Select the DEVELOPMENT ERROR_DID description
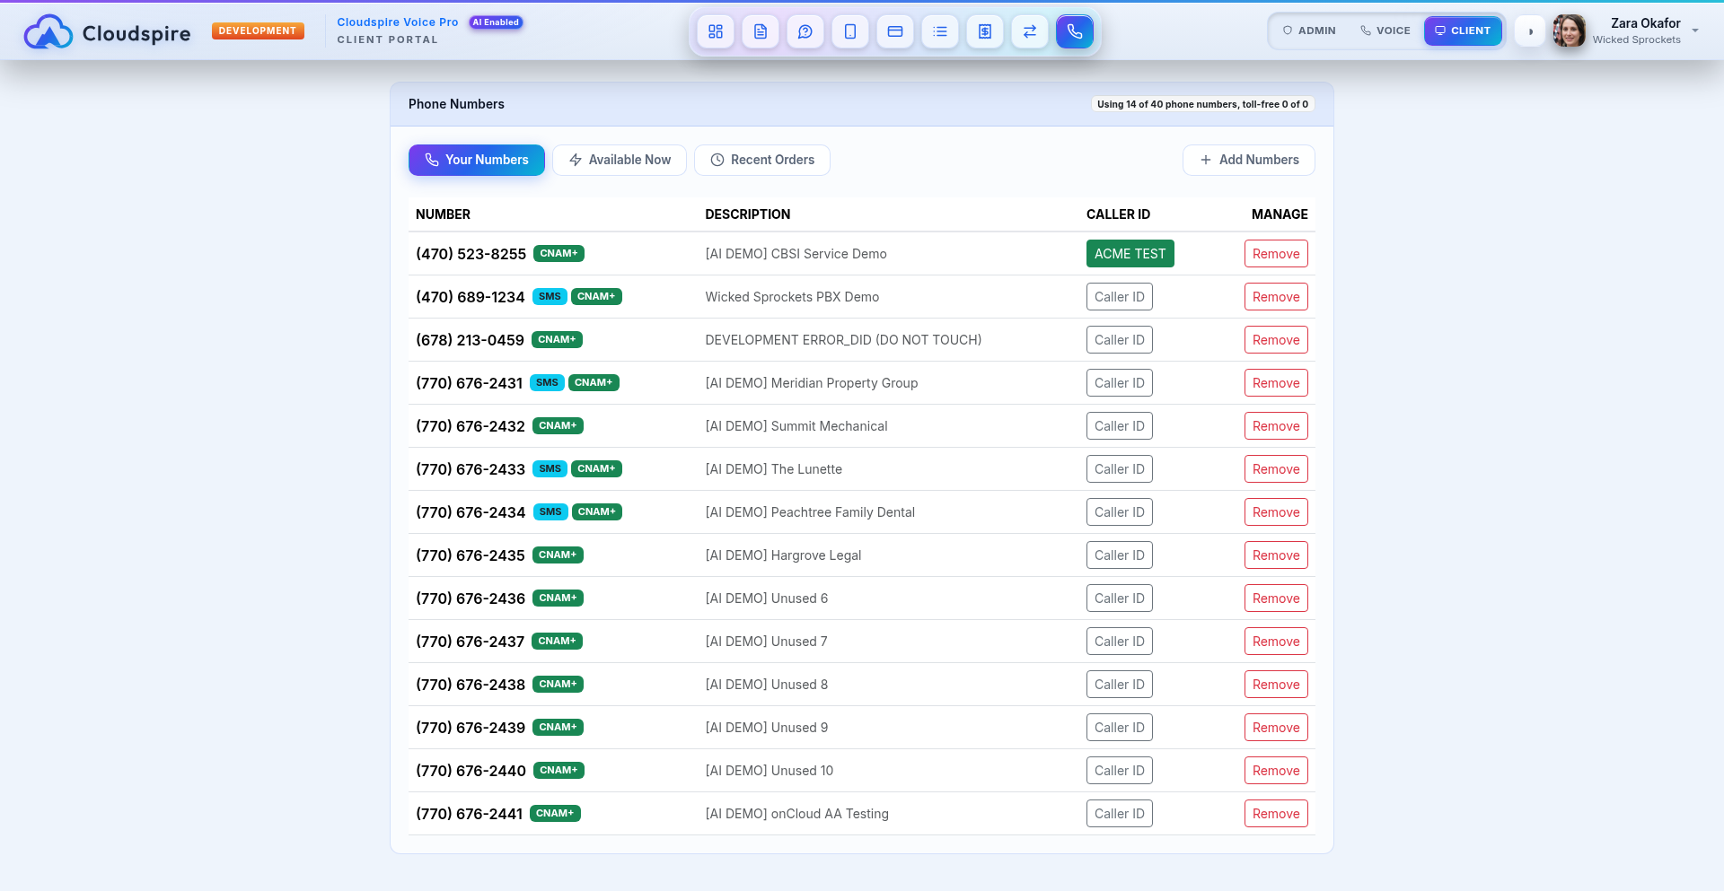 click(843, 340)
